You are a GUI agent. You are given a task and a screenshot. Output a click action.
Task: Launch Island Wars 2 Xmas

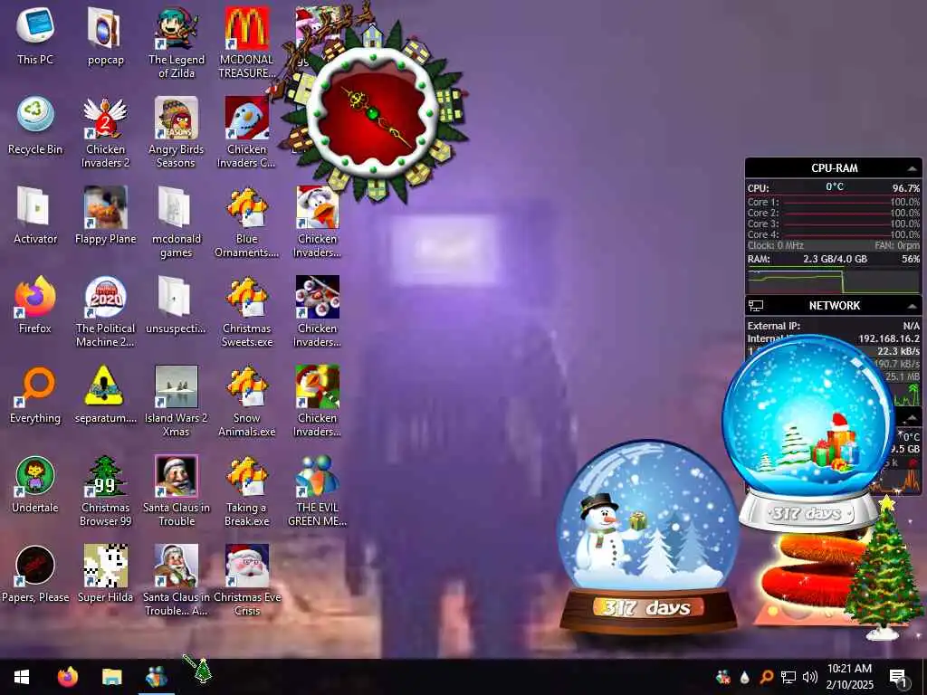pyautogui.click(x=177, y=400)
